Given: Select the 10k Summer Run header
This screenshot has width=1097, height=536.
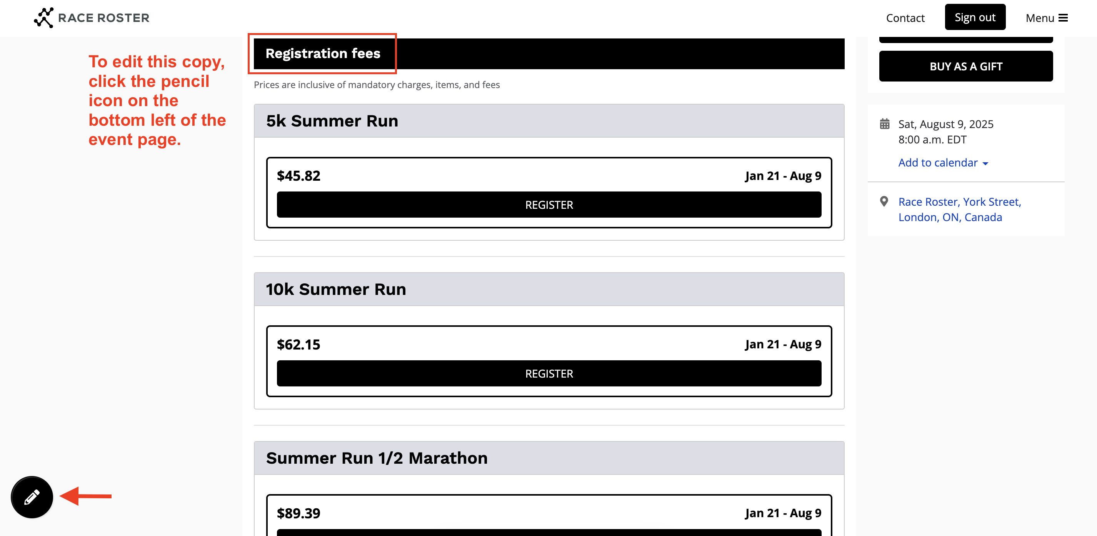Looking at the screenshot, I should (x=336, y=290).
